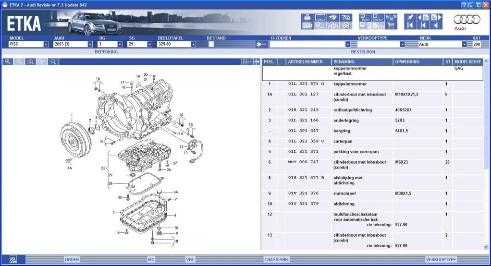
Task: Toggle the BESTAND checkbox
Action: pos(211,45)
